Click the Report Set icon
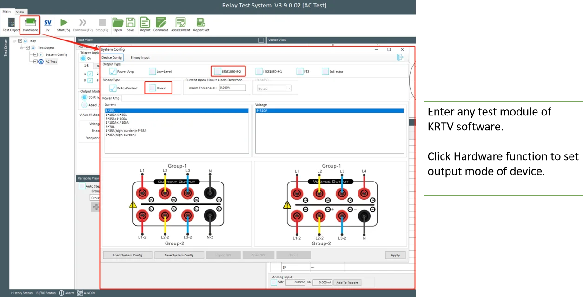Screen dimensions: 583x297 201,24
